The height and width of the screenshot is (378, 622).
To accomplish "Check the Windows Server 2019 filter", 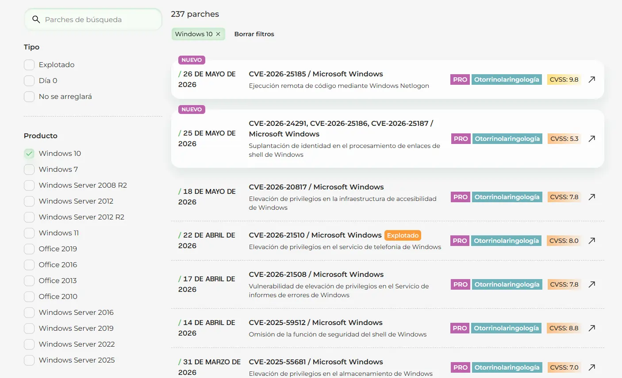I will (29, 329).
